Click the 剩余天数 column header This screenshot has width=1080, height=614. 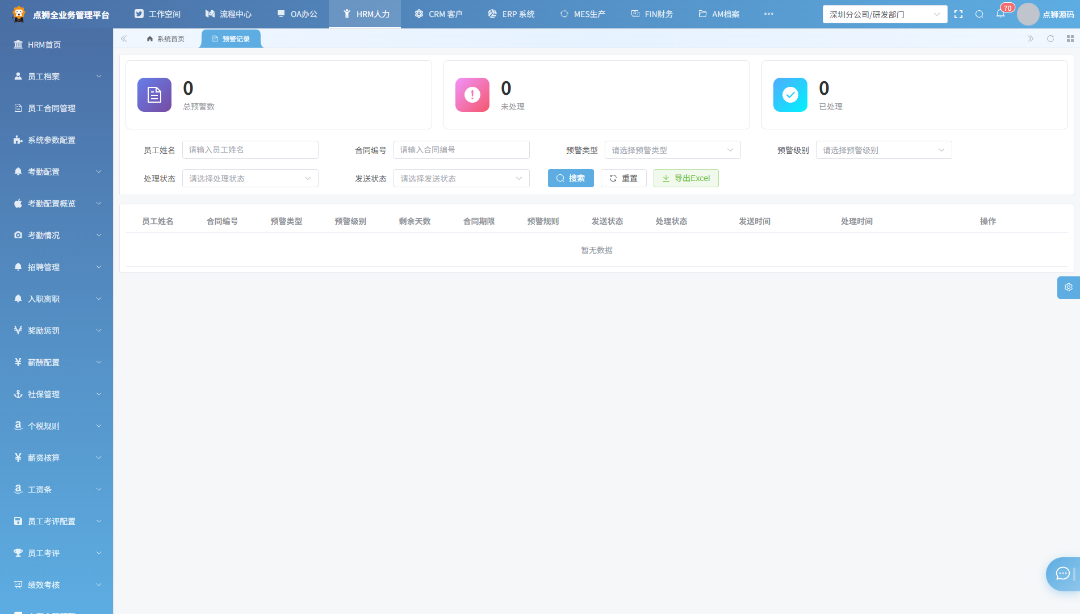(415, 221)
